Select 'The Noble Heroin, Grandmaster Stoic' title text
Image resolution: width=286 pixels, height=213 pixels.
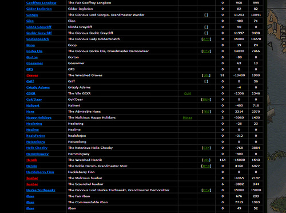click(98, 166)
